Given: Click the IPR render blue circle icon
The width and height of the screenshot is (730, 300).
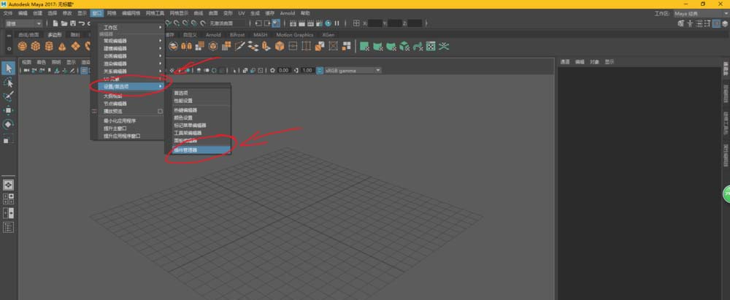Looking at the screenshot, I should pos(328,23).
